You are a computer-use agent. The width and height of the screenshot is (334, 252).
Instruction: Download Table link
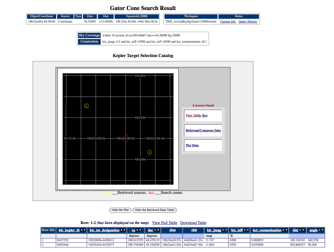coord(193,223)
